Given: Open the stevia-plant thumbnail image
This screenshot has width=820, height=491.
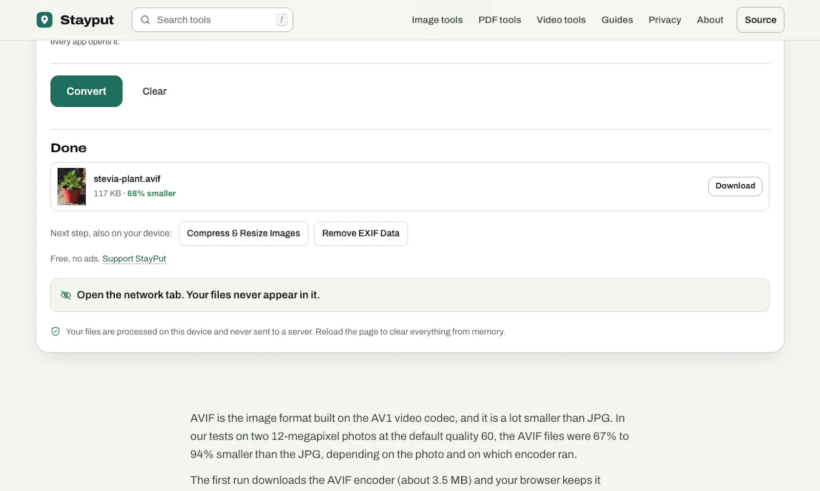Looking at the screenshot, I should click(x=72, y=187).
